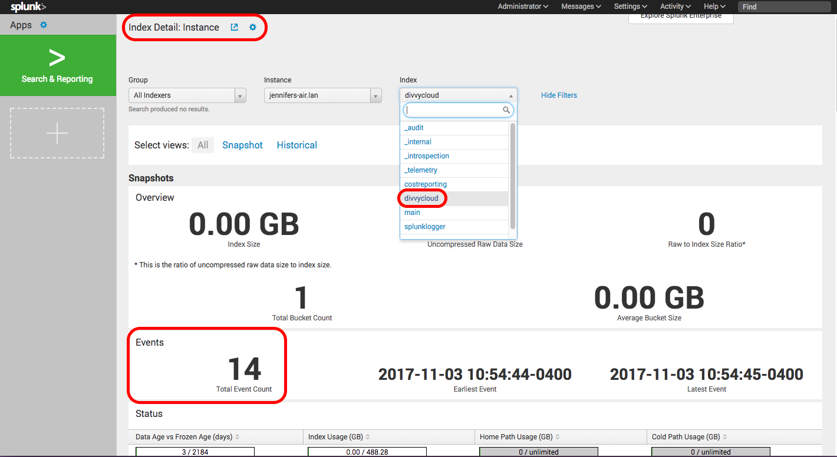The width and height of the screenshot is (837, 457).
Task: Add a new app tile
Action: coord(57,133)
